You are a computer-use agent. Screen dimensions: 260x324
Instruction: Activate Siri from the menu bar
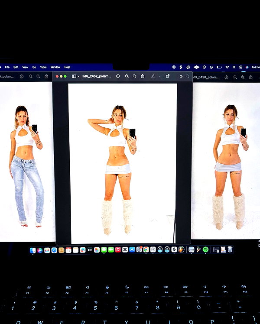tap(247, 67)
